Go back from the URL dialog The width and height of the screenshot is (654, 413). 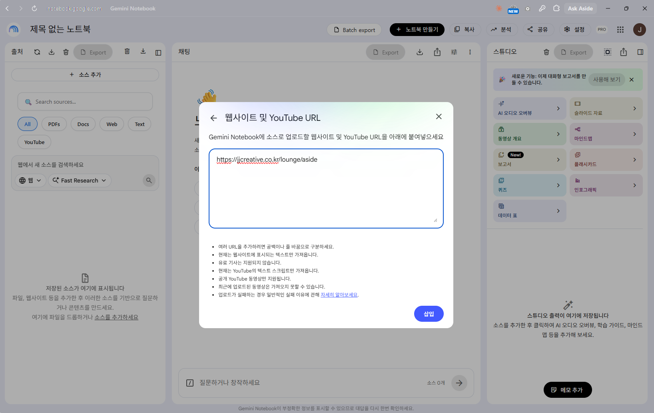click(x=213, y=118)
